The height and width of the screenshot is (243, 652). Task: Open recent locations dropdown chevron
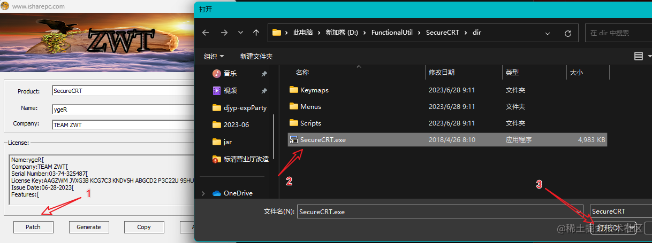coord(240,33)
